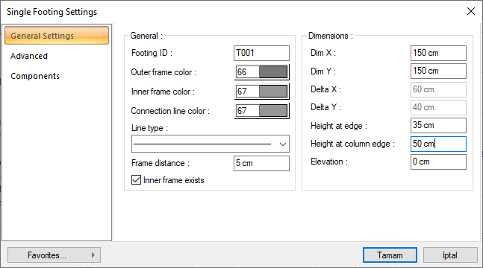
Task: Open the Favorites menu button
Action: pyautogui.click(x=54, y=255)
